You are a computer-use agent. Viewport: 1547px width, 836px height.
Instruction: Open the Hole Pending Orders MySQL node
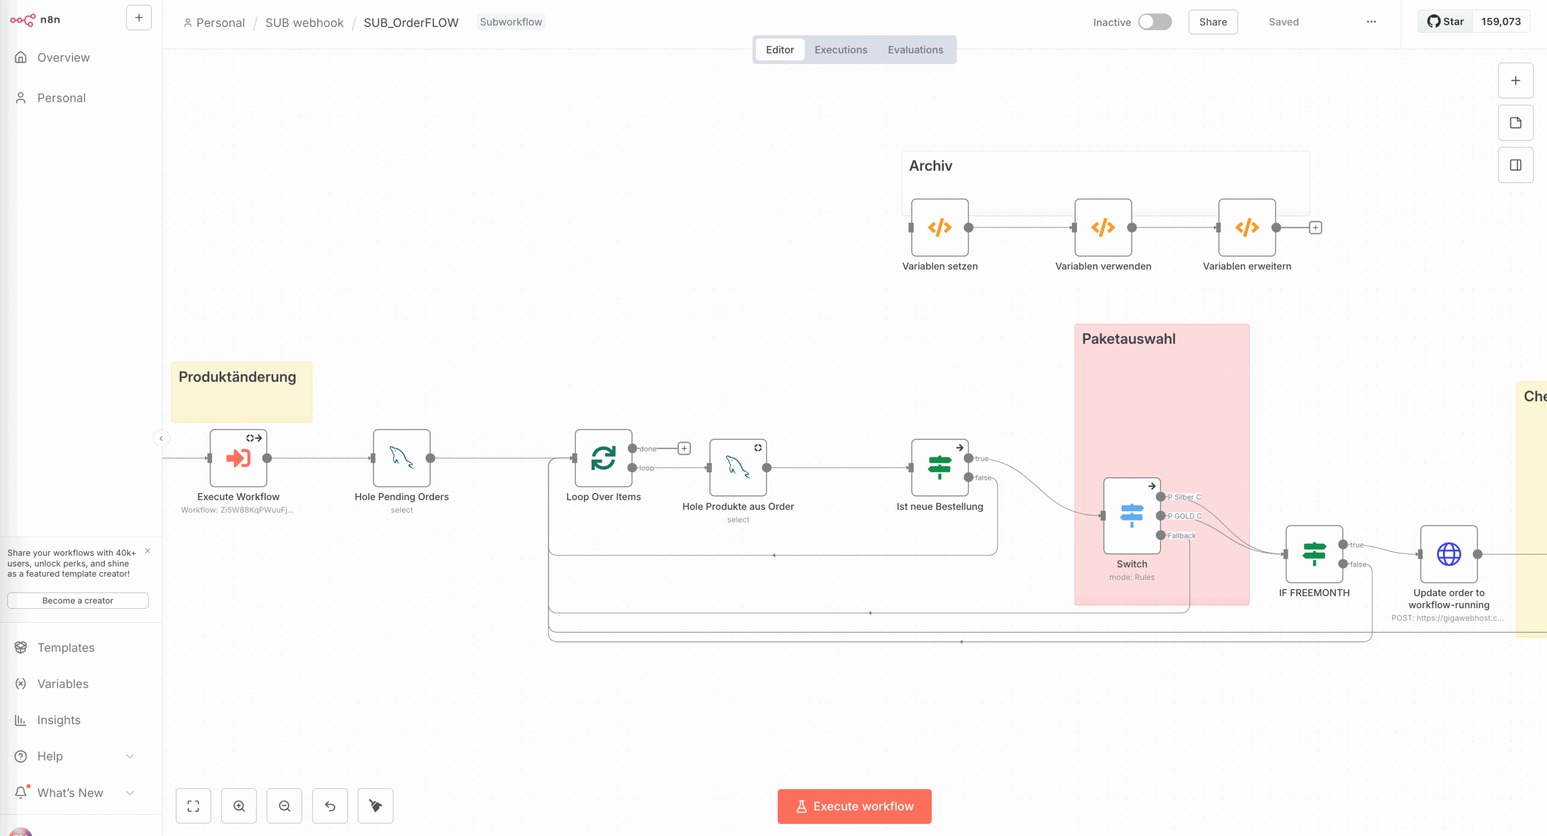(402, 458)
